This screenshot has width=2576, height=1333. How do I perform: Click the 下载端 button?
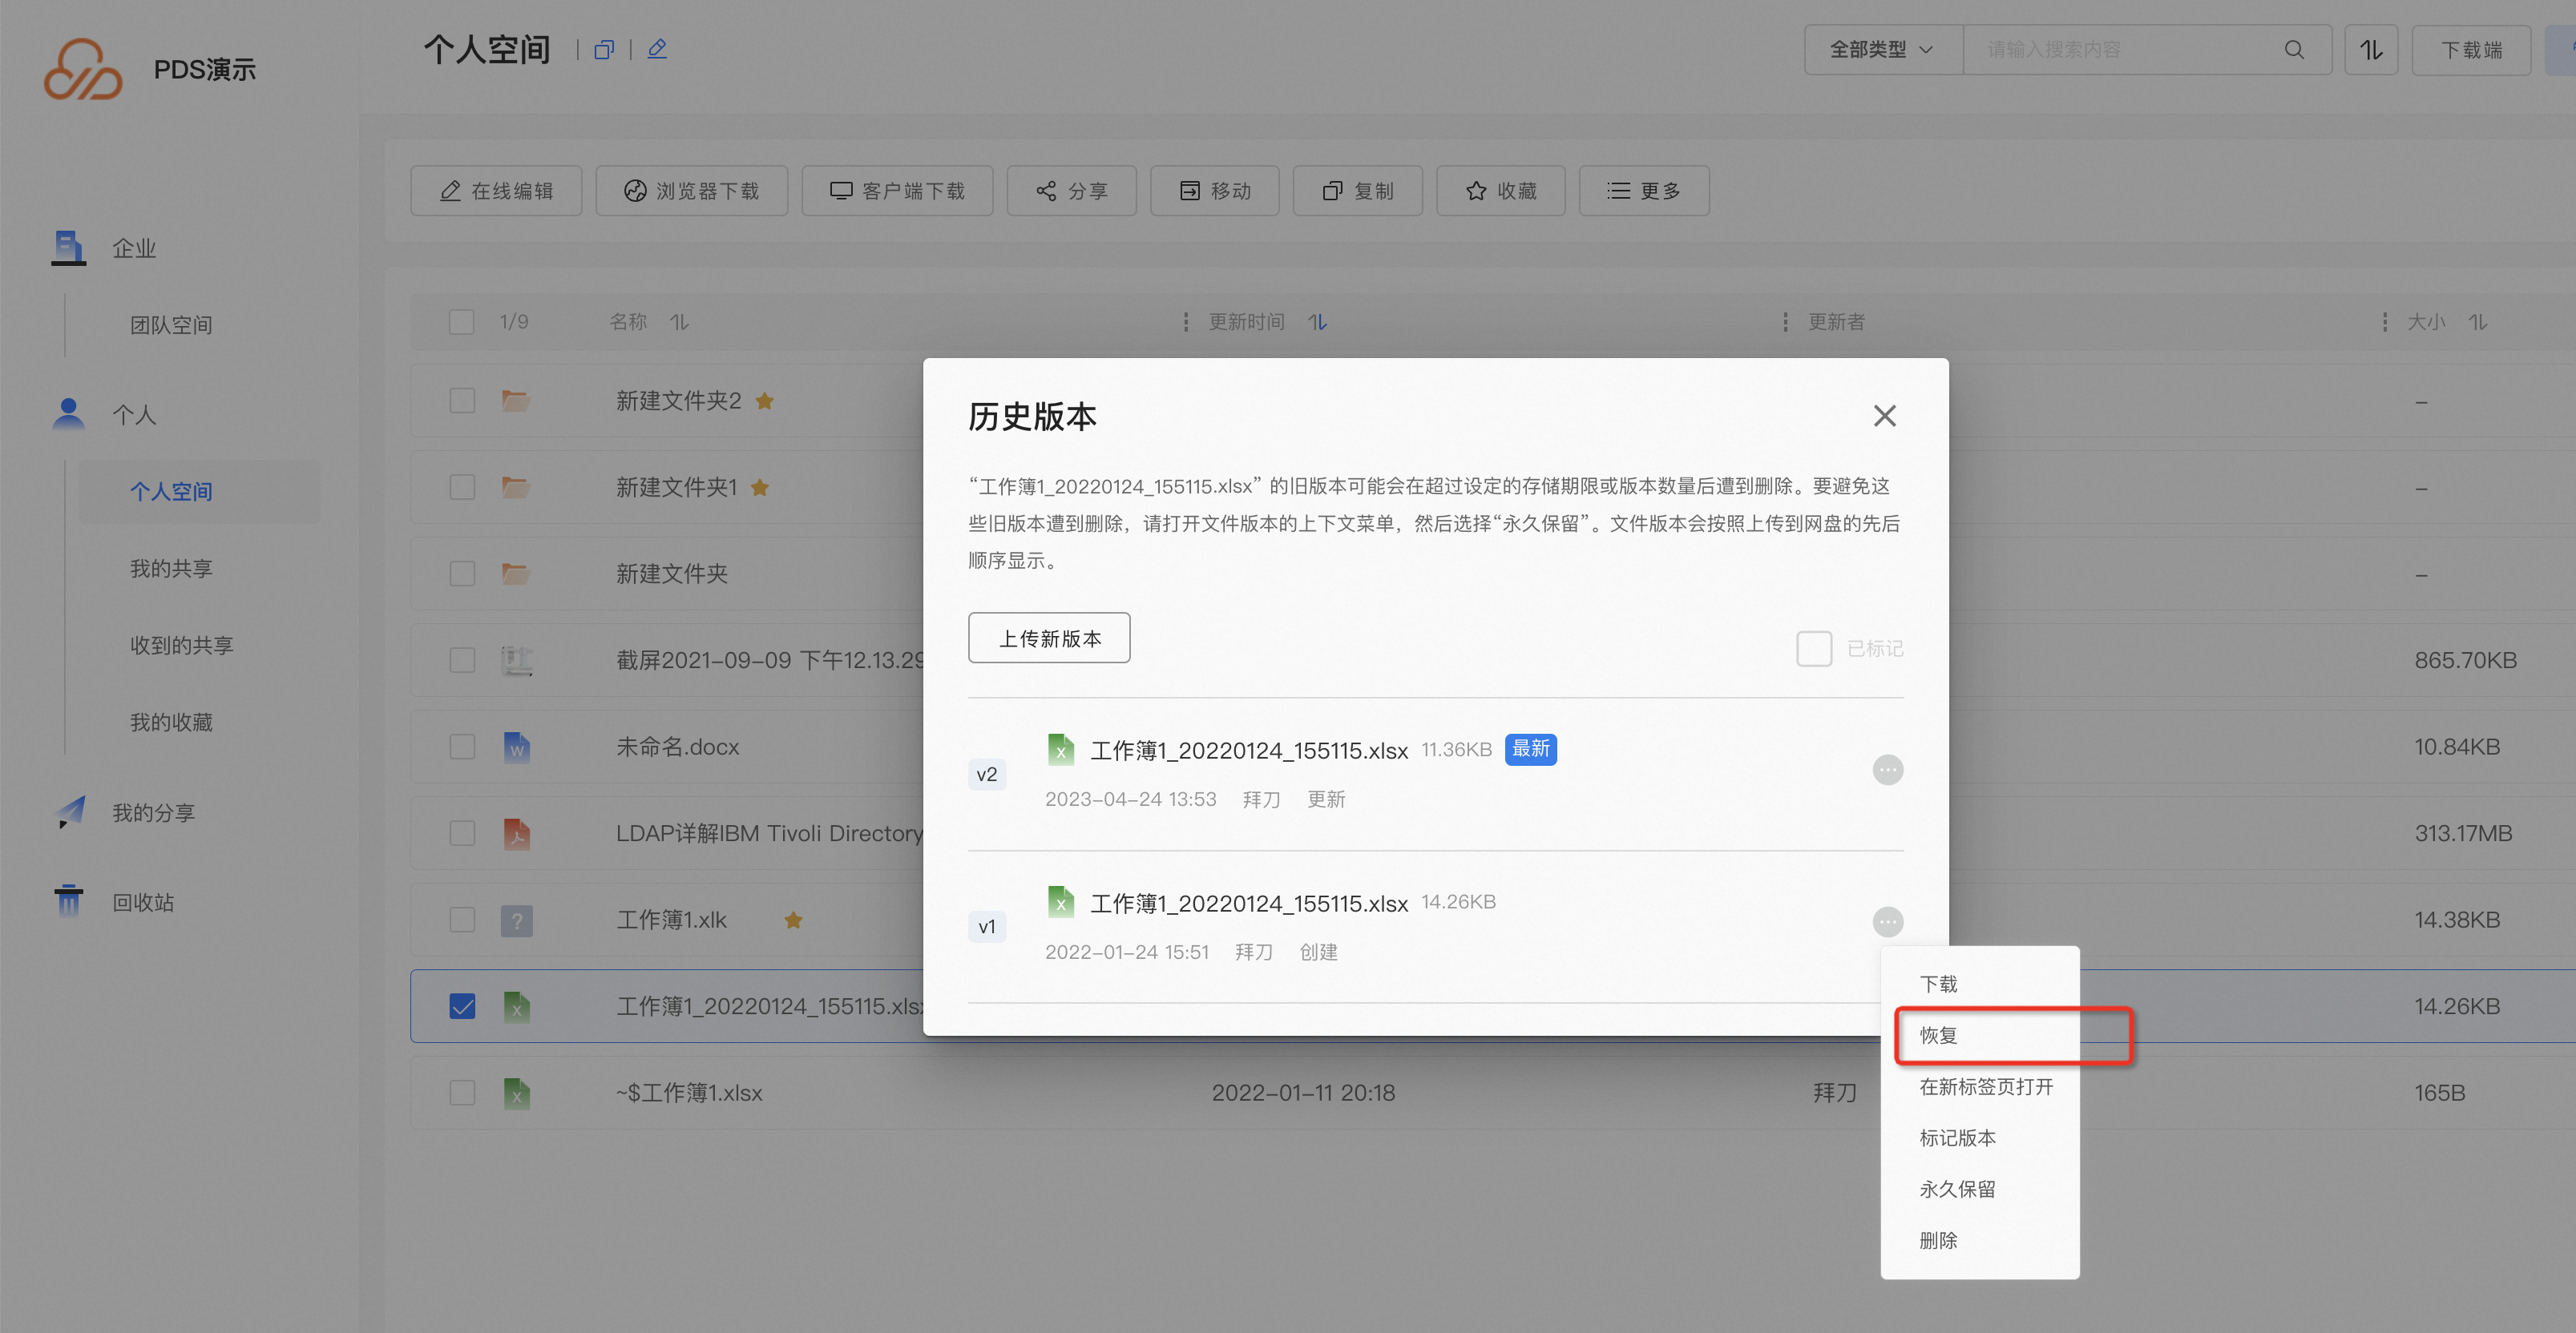2470,50
